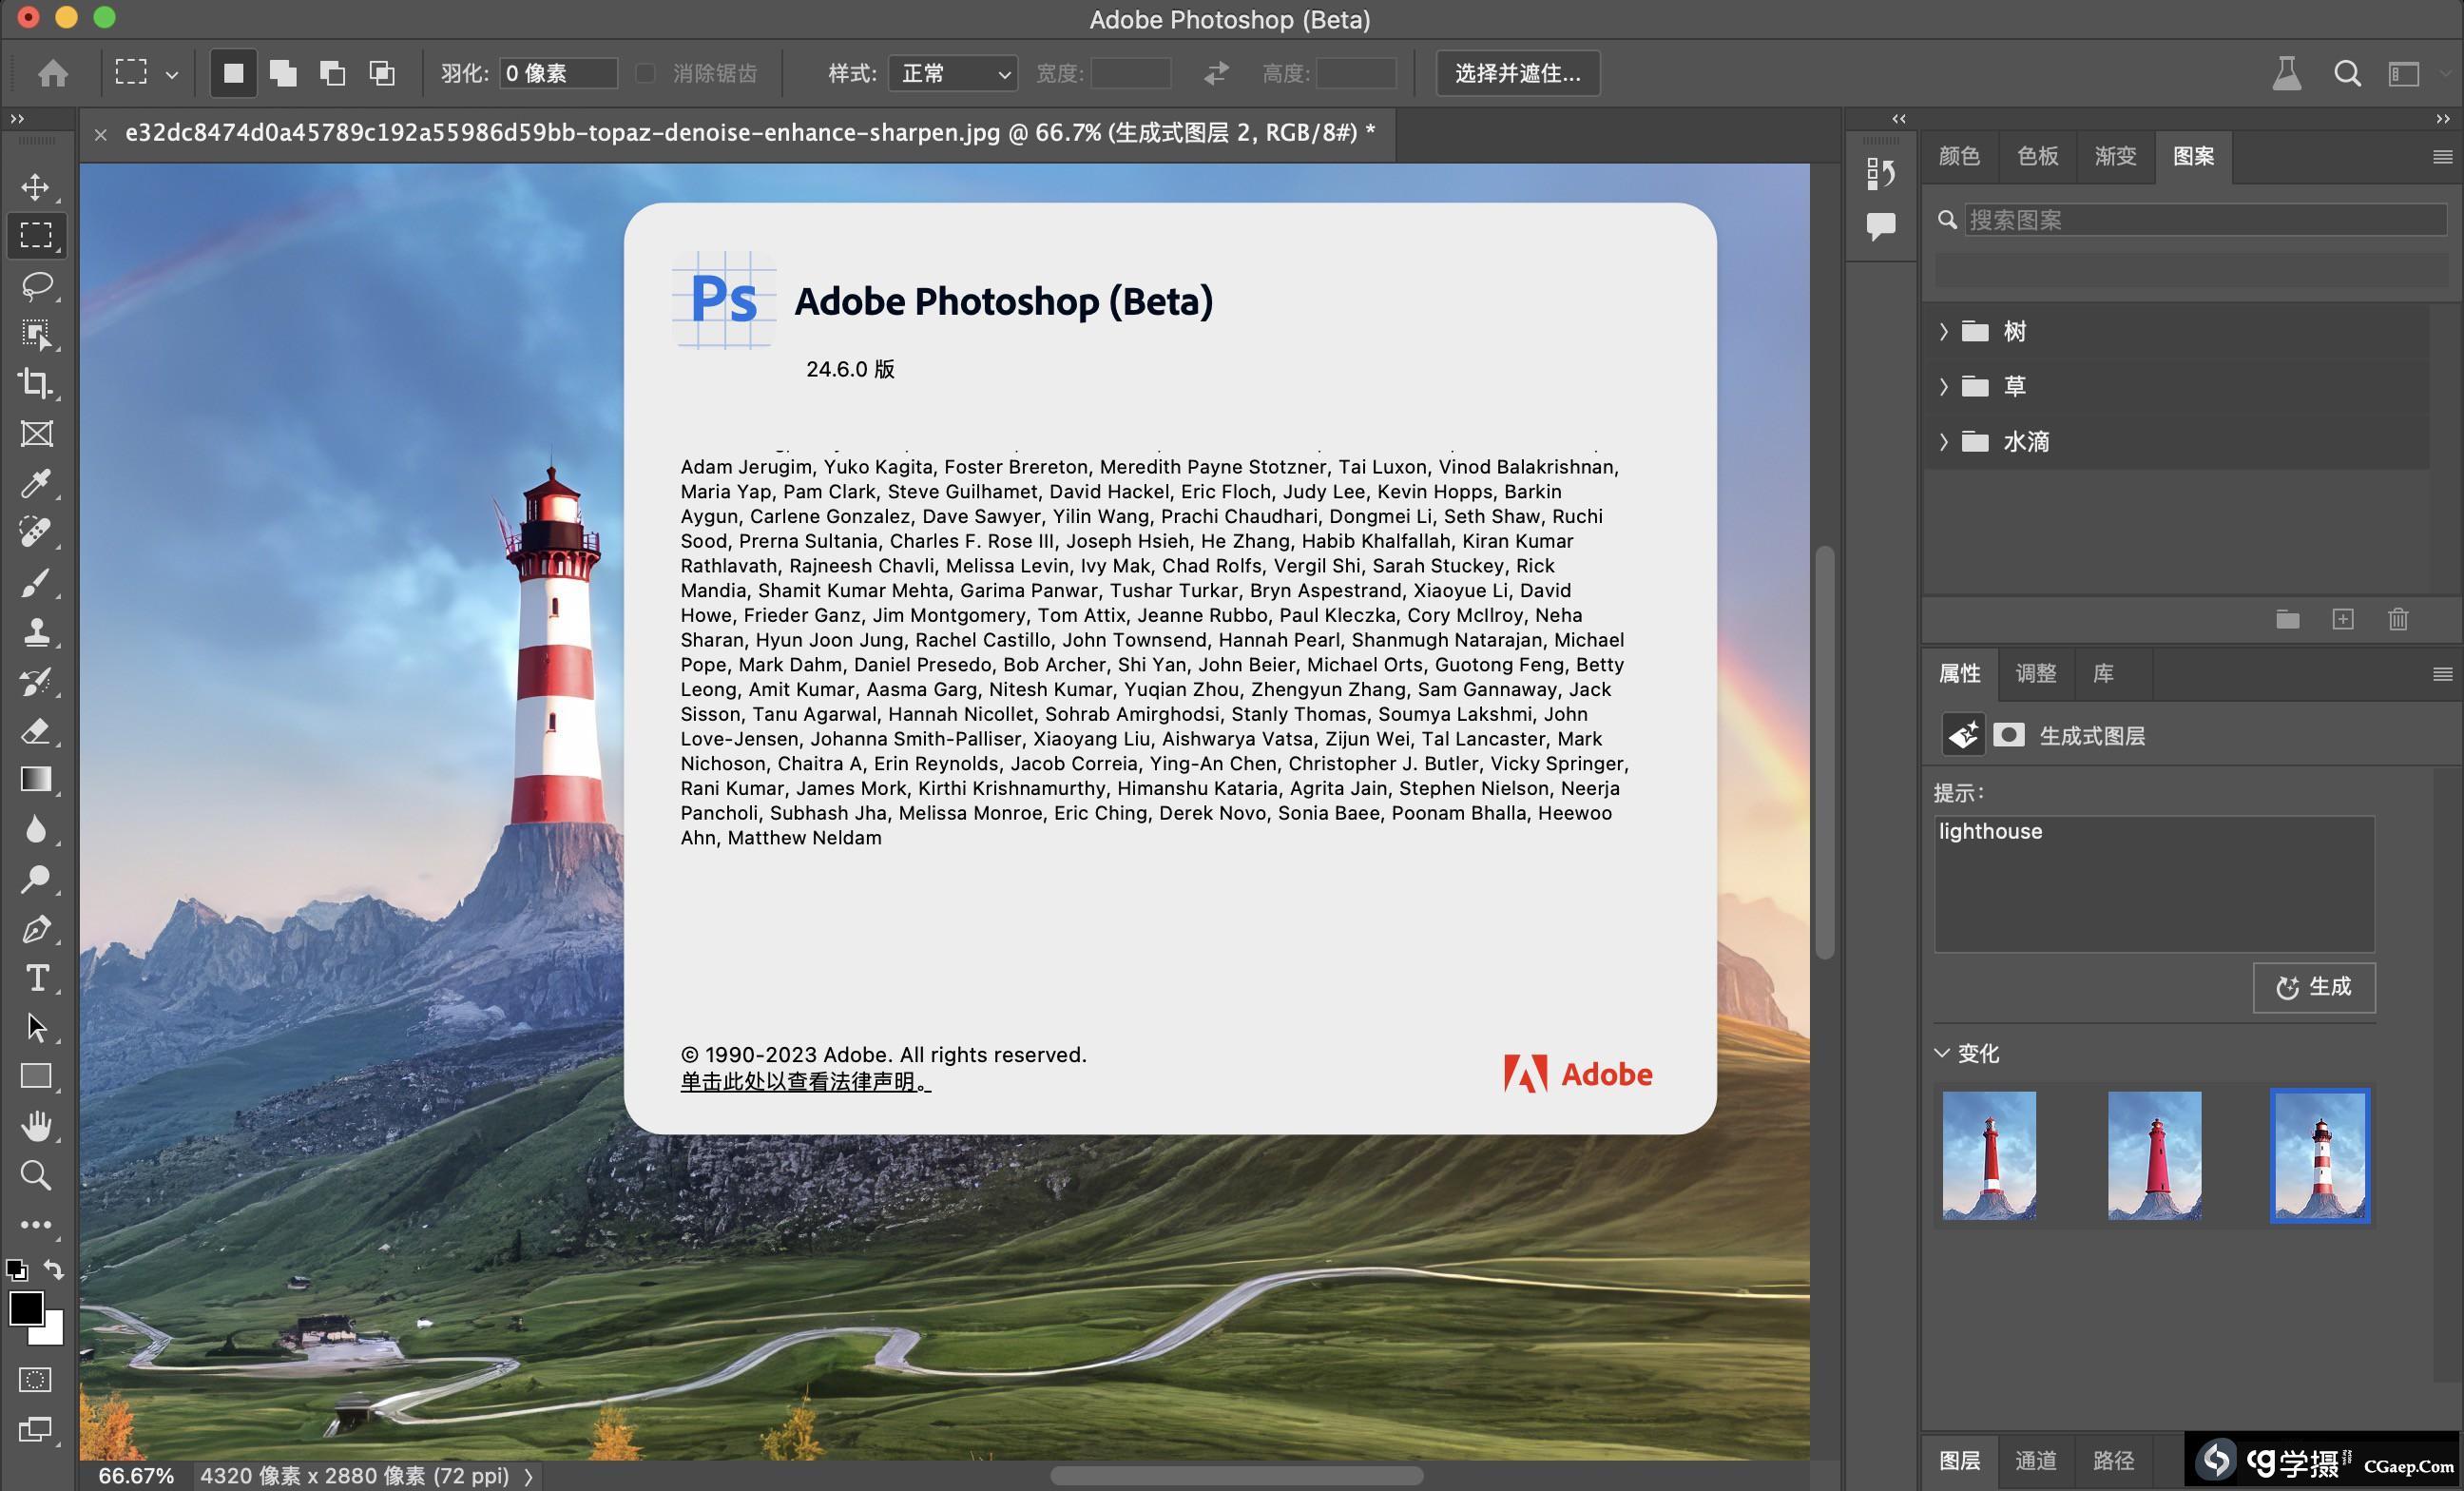
Task: Activate the Zoom tool in toolbar
Action: 36,1175
